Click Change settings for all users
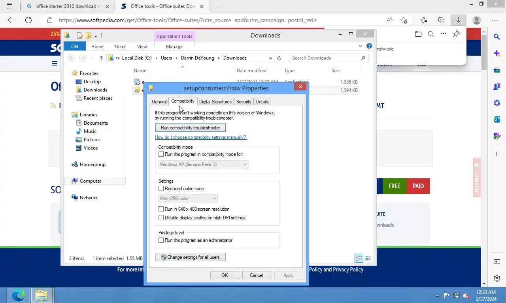This screenshot has height=303, width=506. tap(191, 257)
